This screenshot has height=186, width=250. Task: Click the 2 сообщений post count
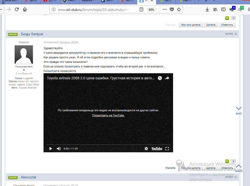[24, 73]
